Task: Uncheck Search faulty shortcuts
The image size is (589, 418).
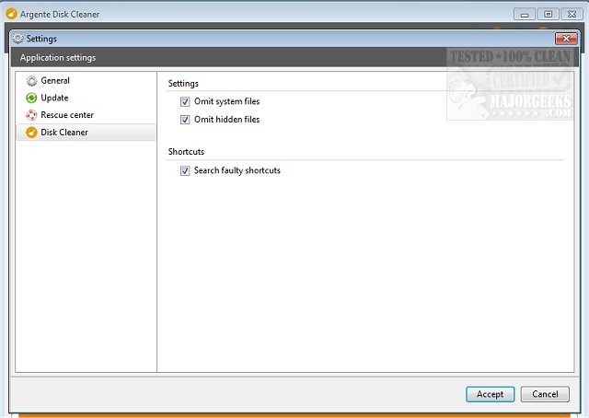Action: tap(185, 170)
